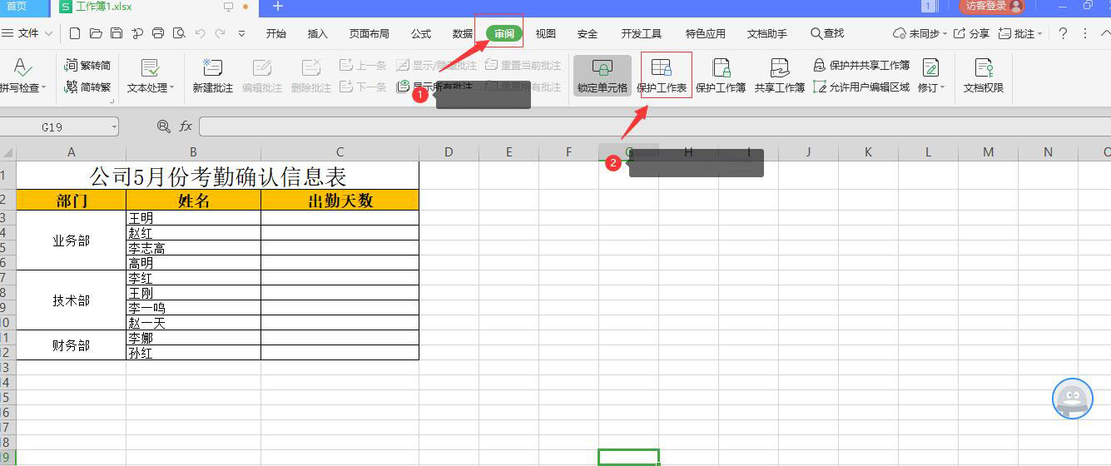
Task: Toggle 锁定单元格 lock cell
Action: tap(603, 75)
